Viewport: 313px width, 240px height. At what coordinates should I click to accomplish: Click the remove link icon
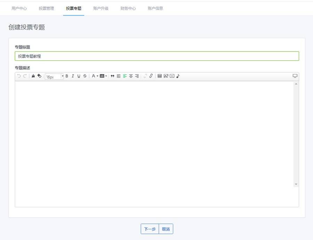pyautogui.click(x=145, y=76)
